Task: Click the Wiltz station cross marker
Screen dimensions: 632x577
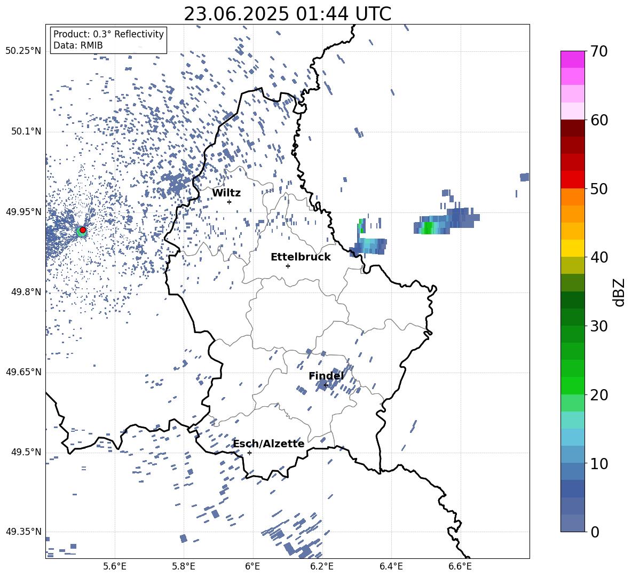Action: 230,202
